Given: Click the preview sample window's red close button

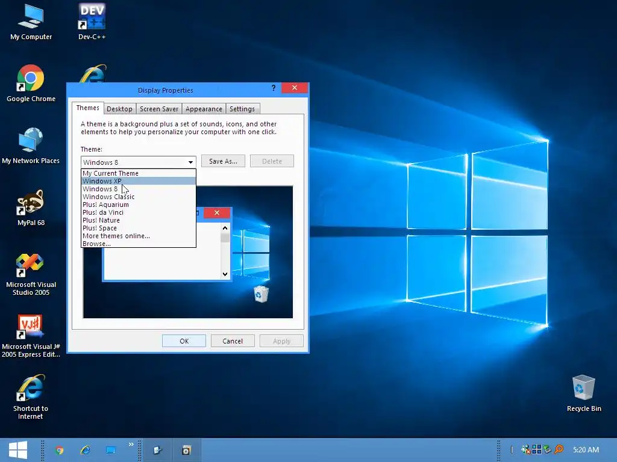Looking at the screenshot, I should coord(217,213).
